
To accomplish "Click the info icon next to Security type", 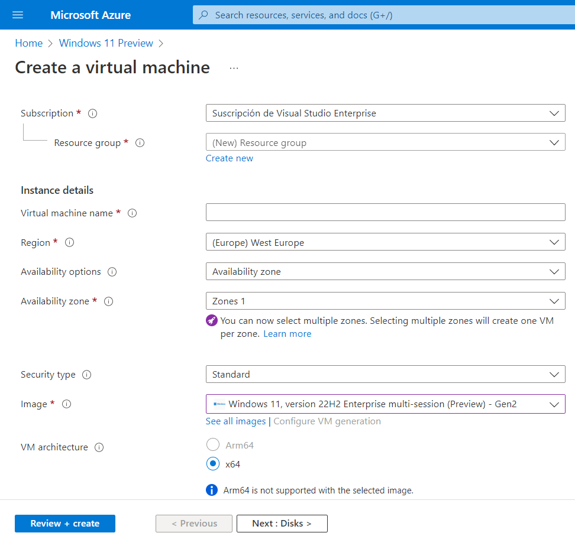I will click(x=86, y=374).
